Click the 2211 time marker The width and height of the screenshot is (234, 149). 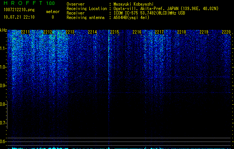[25, 32]
